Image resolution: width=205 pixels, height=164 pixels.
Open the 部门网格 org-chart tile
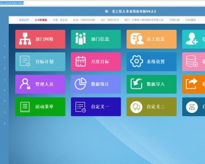coord(40,39)
